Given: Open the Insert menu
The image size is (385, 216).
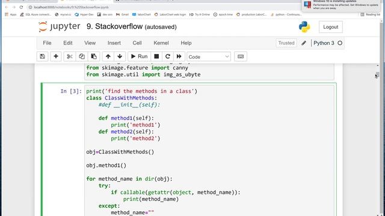Looking at the screenshot, I should coord(114,43).
